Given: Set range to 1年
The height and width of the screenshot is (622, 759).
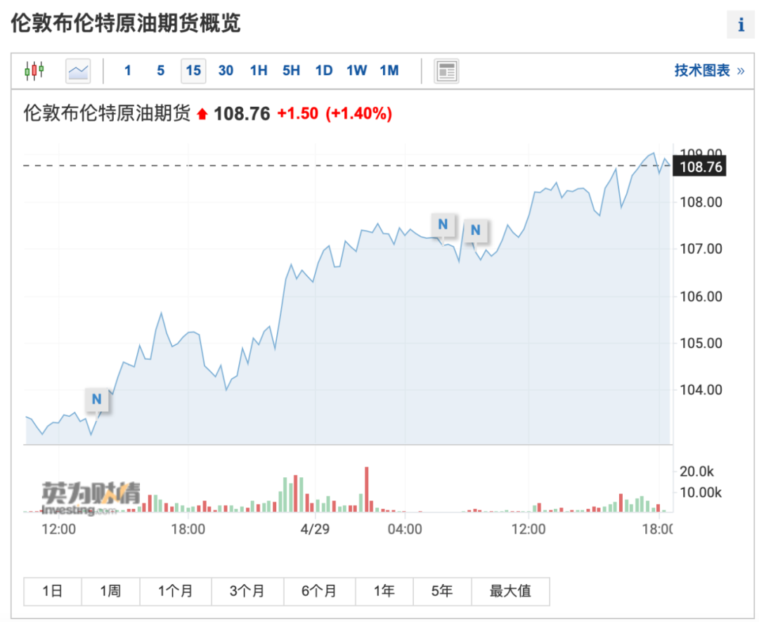Looking at the screenshot, I should 384,591.
